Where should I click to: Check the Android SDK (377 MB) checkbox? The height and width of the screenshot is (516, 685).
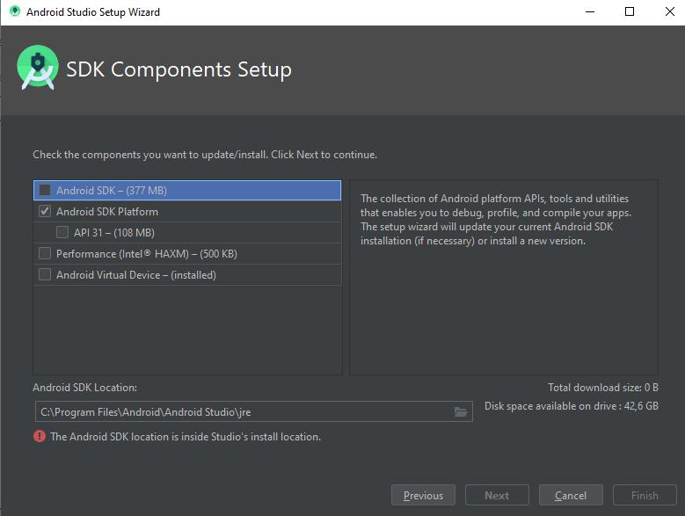45,191
